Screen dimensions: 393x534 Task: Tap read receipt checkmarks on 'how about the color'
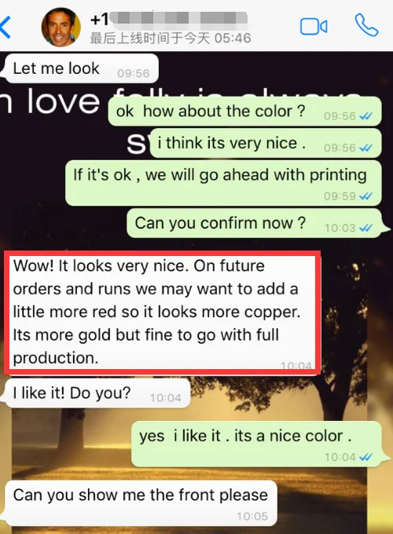[365, 116]
